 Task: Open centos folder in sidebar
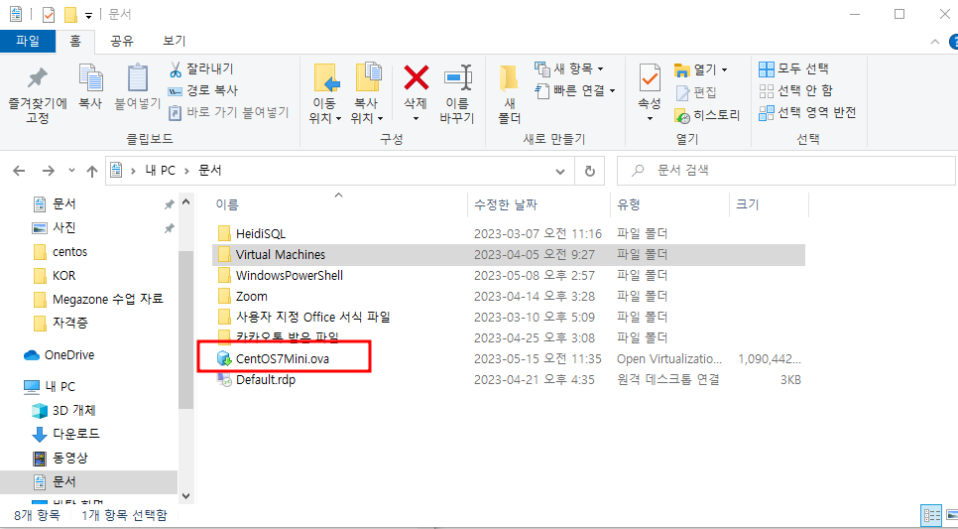69,252
